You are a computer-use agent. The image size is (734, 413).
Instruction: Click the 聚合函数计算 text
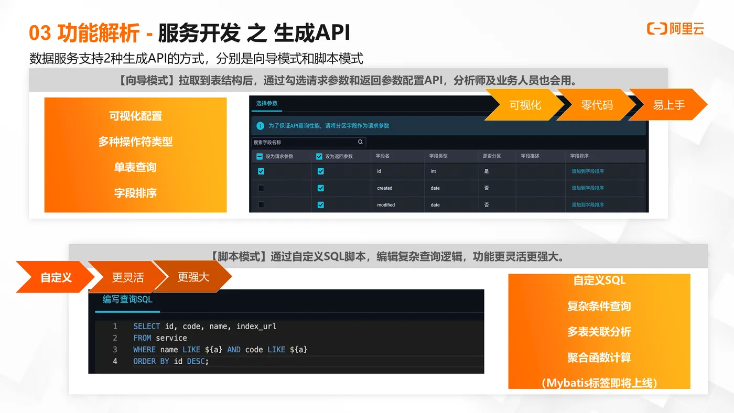[x=599, y=357]
